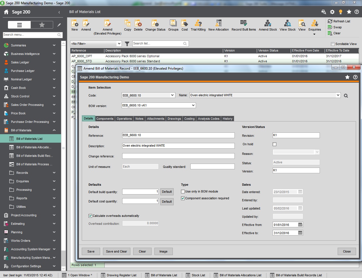The height and width of the screenshot is (278, 362).
Task: Click Swap in the toolbar
Action: pos(335,27)
